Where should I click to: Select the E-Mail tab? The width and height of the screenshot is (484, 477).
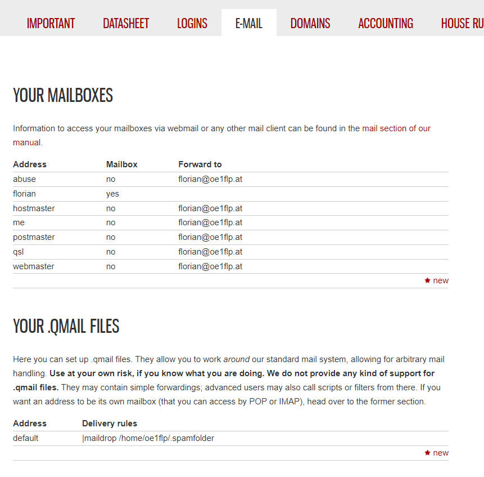tap(249, 24)
